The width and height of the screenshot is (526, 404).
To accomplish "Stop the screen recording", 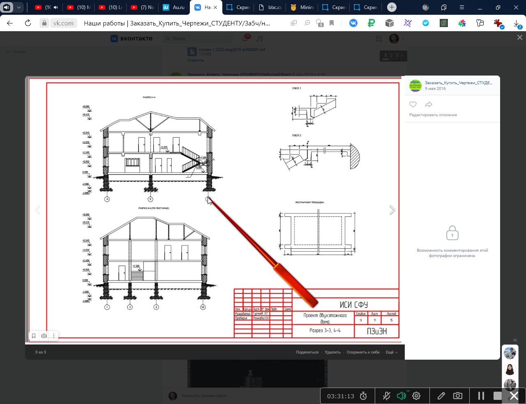I will point(498,396).
